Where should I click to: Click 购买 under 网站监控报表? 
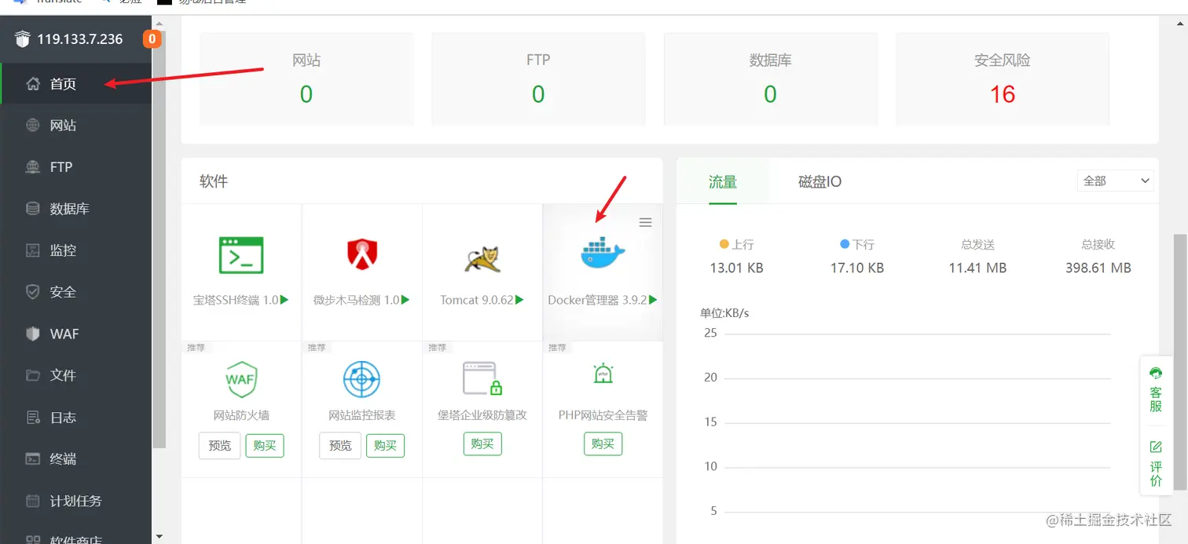pyautogui.click(x=385, y=445)
